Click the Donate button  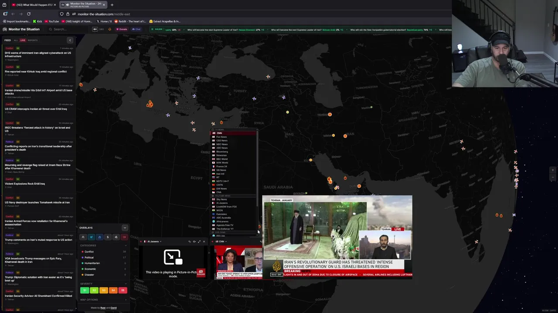[122, 29]
